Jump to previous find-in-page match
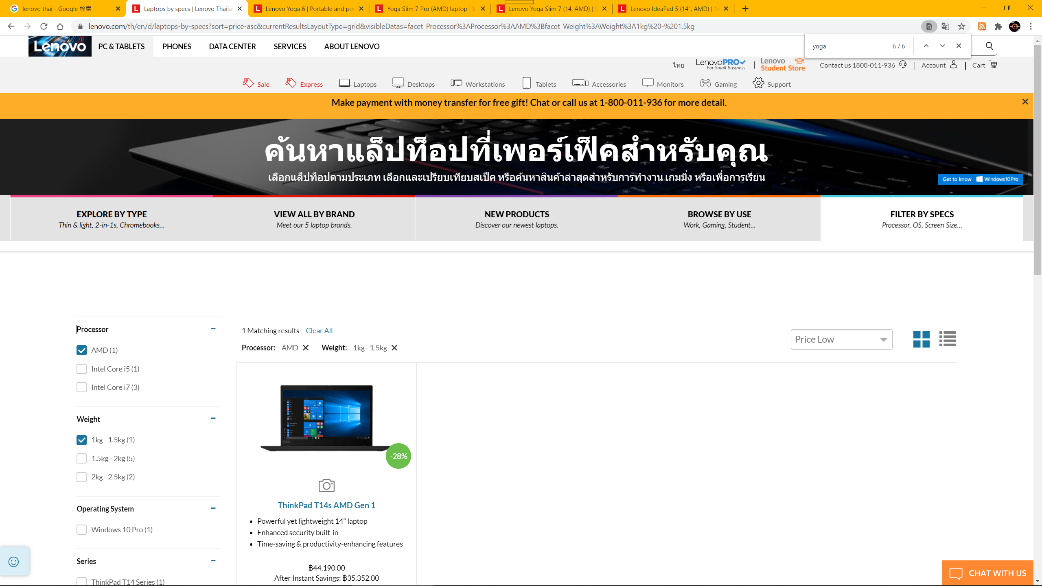1042x586 pixels. [926, 46]
